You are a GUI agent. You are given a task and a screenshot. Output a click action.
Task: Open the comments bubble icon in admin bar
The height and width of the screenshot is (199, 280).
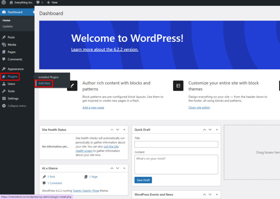[38, 2]
